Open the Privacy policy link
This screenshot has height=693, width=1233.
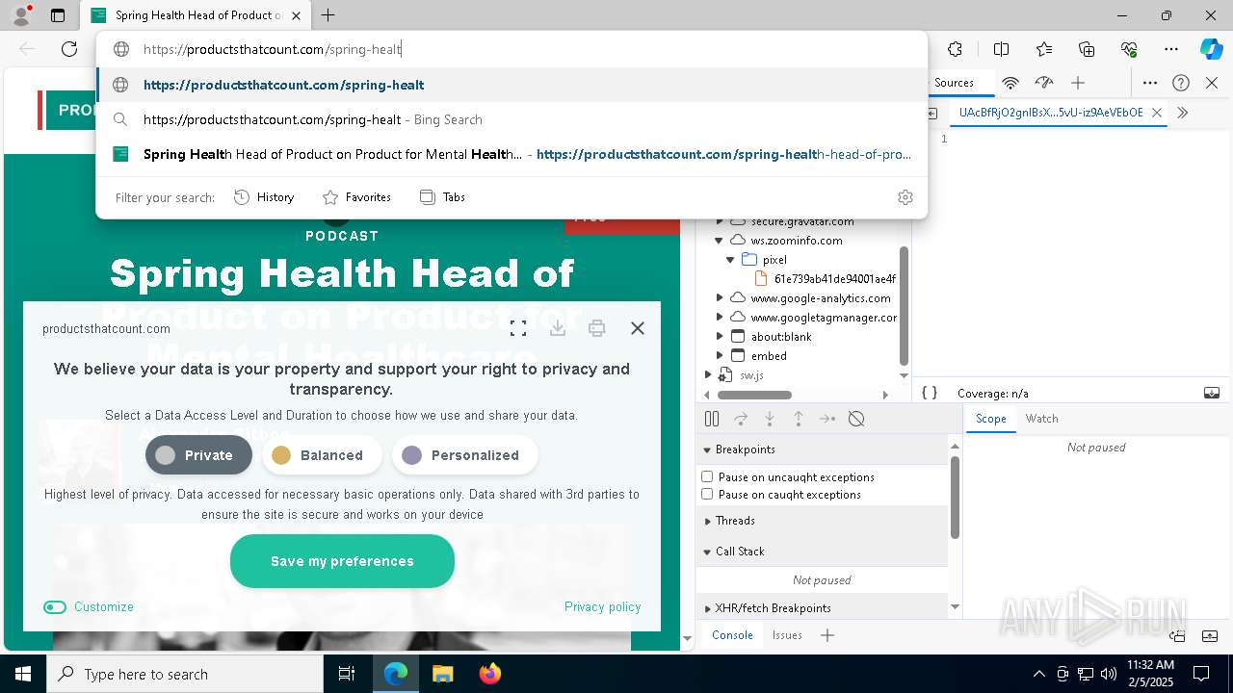(602, 607)
